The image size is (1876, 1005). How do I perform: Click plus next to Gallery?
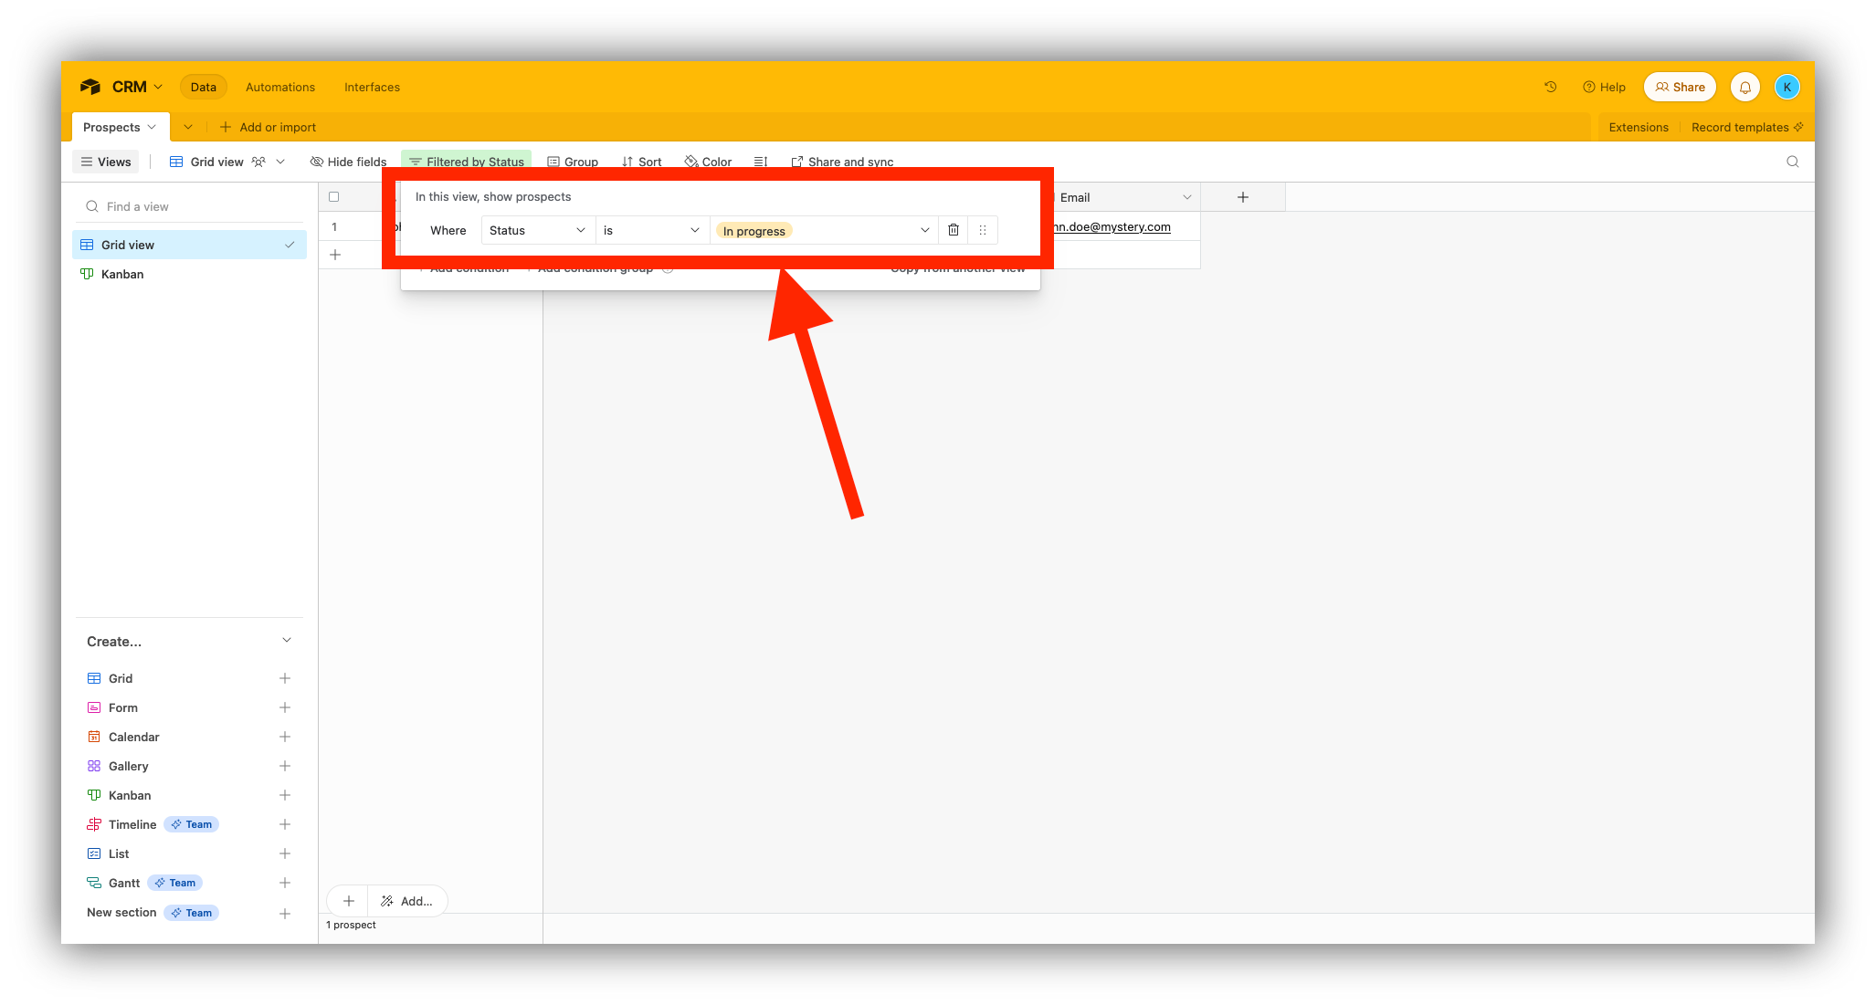pos(285,766)
